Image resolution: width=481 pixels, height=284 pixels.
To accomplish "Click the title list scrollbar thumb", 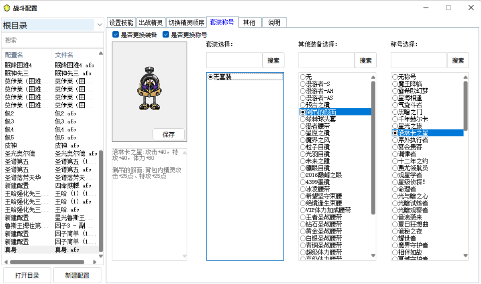I will [x=465, y=106].
